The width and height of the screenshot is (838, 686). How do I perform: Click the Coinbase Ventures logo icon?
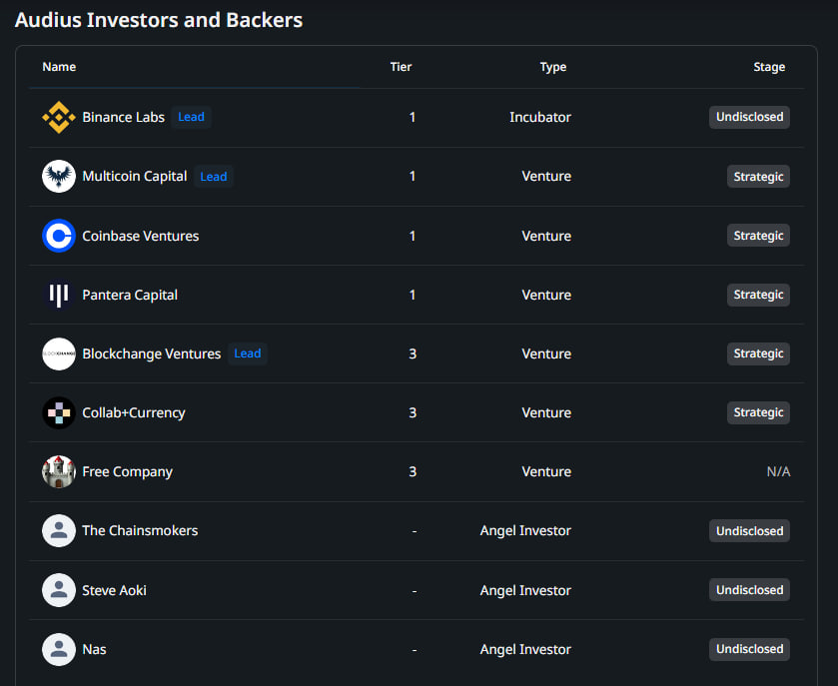[x=59, y=236]
